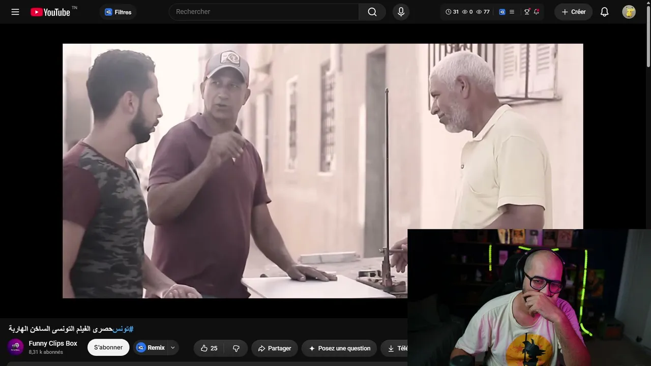
Task: Click the clock stat showing 31
Action: (x=452, y=12)
